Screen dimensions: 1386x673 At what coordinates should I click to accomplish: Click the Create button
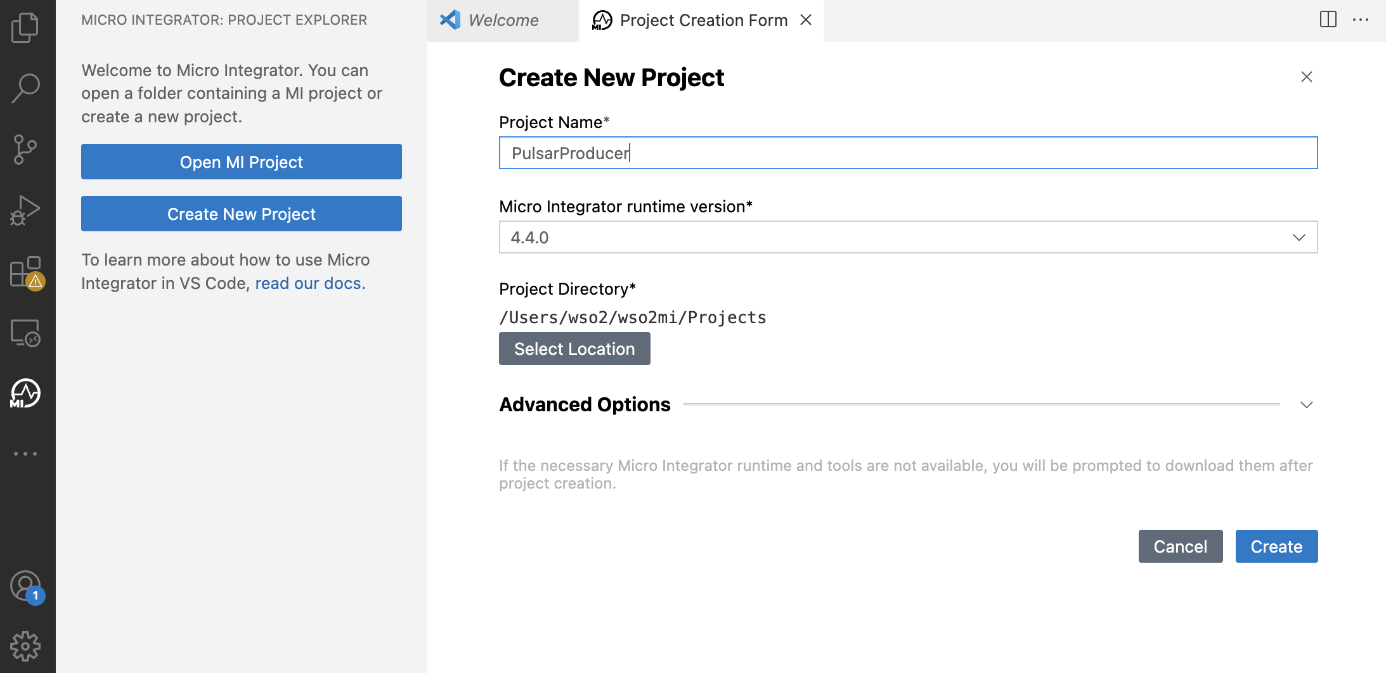pyautogui.click(x=1277, y=546)
